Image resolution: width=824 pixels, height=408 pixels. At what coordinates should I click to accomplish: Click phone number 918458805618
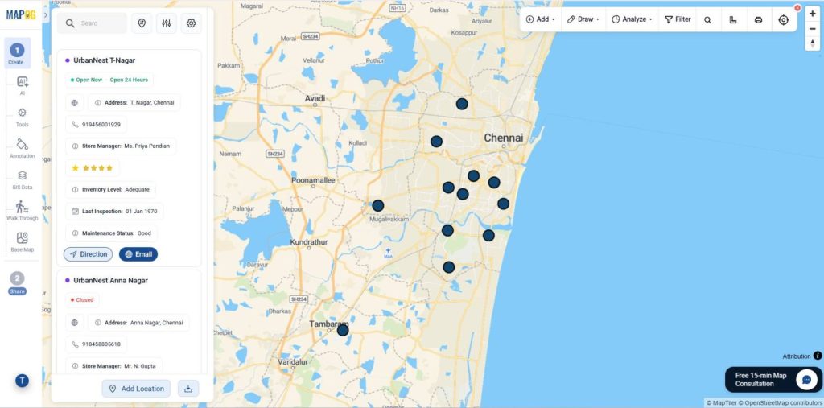click(x=96, y=344)
